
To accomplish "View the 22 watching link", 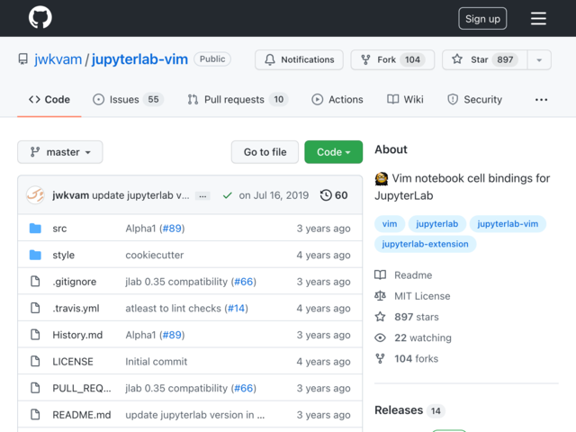I will coord(413,337).
